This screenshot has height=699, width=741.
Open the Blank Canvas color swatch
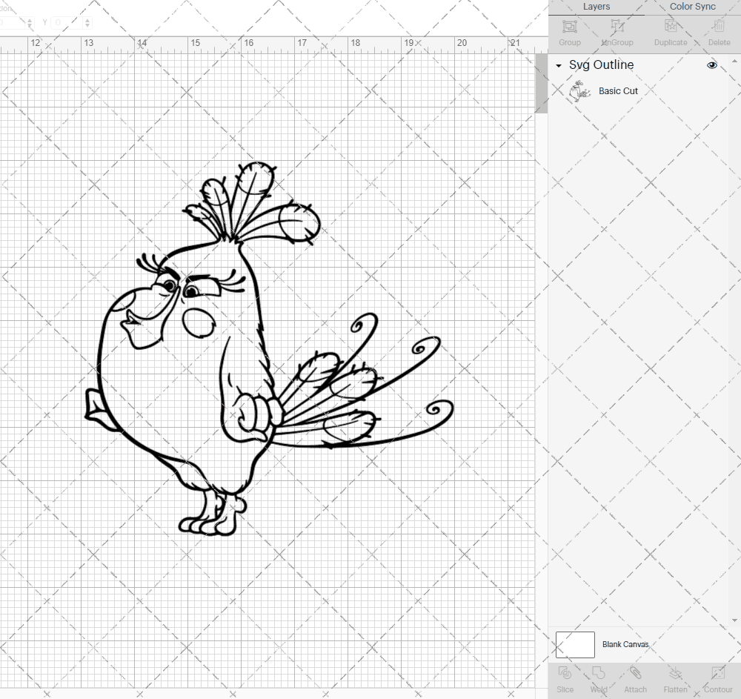[574, 644]
